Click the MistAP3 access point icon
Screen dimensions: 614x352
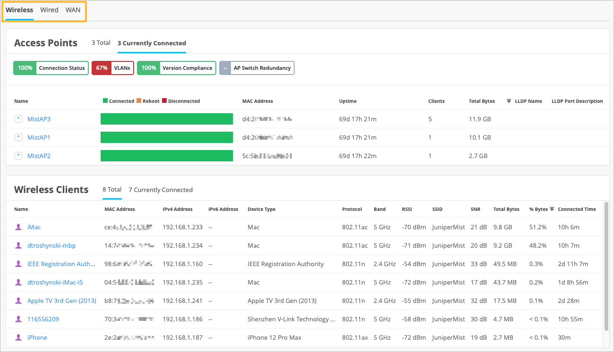18,119
